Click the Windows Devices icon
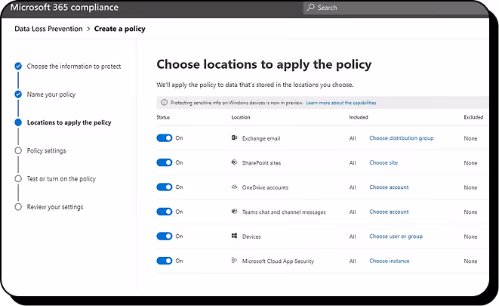Screen dimensions: 499x306 point(234,236)
